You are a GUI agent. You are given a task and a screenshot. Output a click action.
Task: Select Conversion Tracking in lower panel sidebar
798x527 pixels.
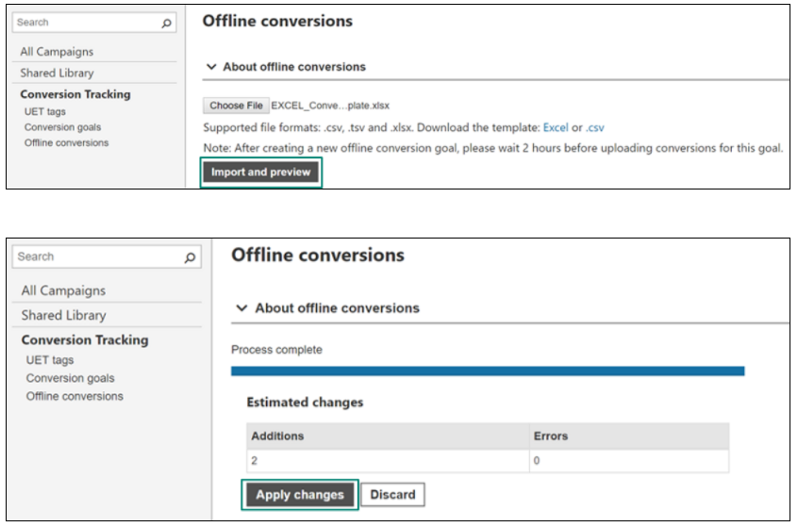click(85, 339)
